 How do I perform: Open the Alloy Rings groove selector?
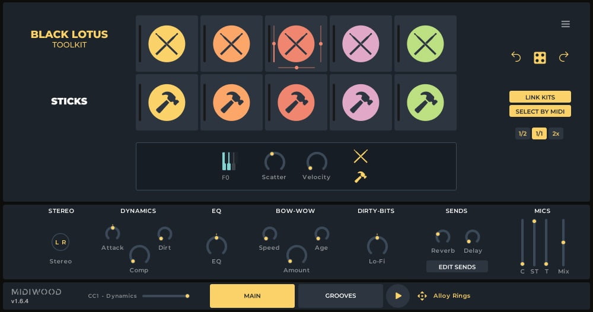(x=451, y=295)
